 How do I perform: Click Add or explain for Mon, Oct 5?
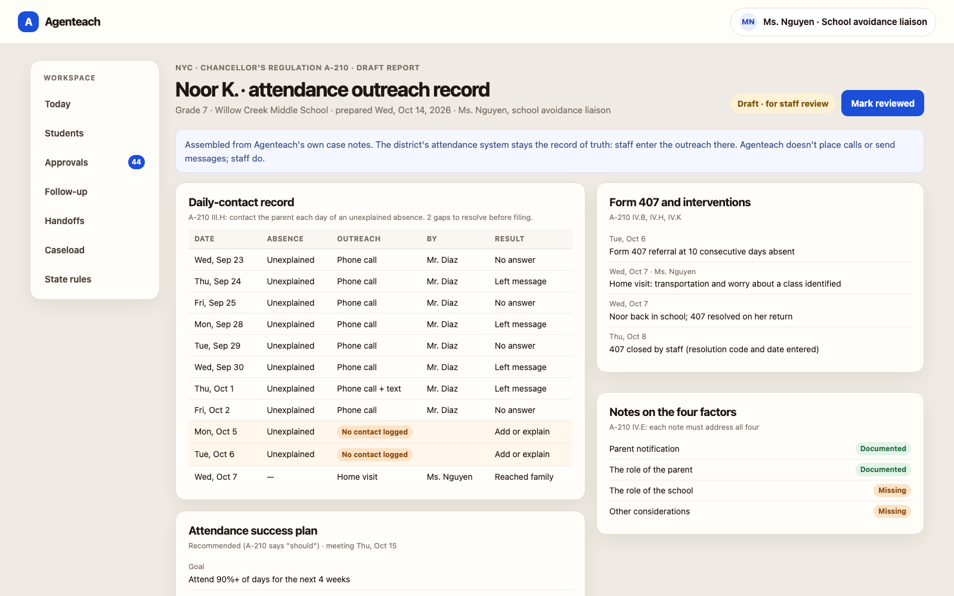(522, 432)
